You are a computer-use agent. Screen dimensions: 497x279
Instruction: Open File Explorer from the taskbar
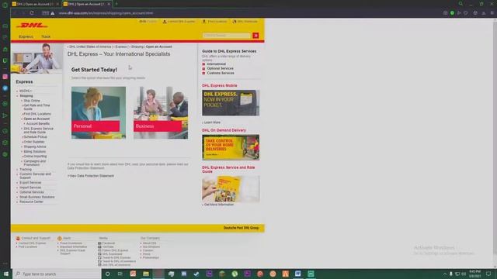click(146, 274)
